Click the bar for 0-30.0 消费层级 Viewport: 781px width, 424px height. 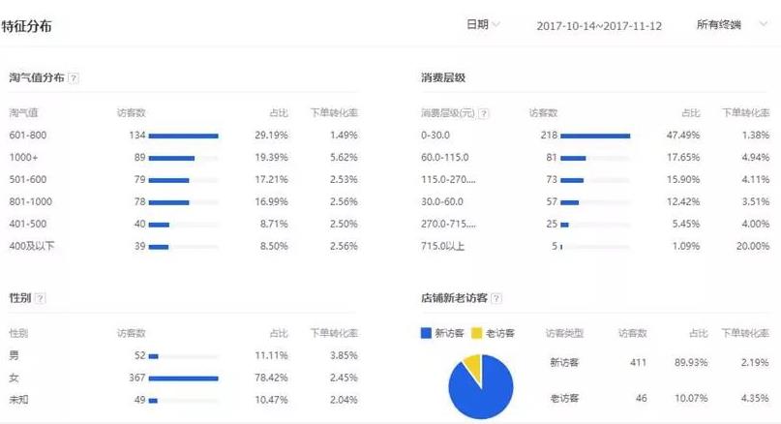[x=594, y=136]
